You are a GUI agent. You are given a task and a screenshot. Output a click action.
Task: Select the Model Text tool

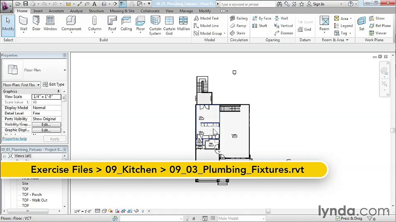click(x=206, y=18)
